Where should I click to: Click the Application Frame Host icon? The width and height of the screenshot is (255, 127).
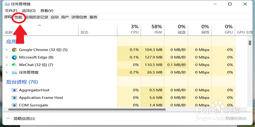pyautogui.click(x=14, y=98)
